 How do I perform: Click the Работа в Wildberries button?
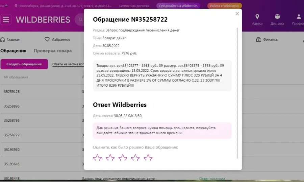pos(225,6)
